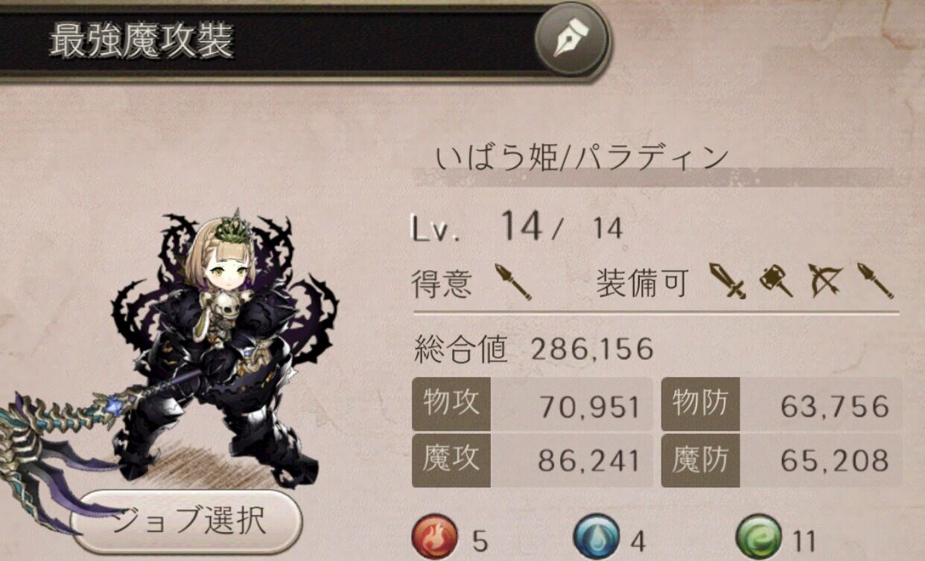
Task: Click the 得意 spear weapon icon
Action: (x=514, y=283)
